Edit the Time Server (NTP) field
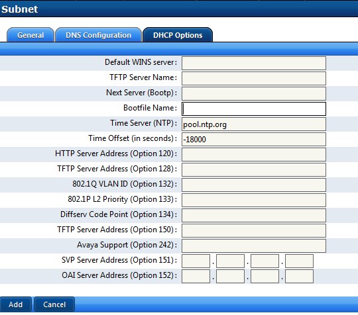 pos(254,124)
